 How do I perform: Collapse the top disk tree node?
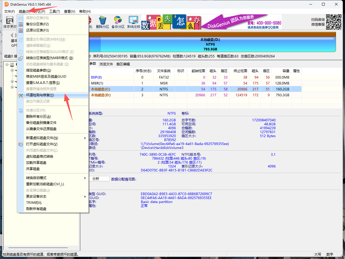coord(7,64)
